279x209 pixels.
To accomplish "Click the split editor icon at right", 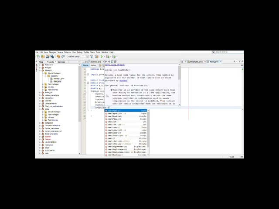I will tap(242, 65).
